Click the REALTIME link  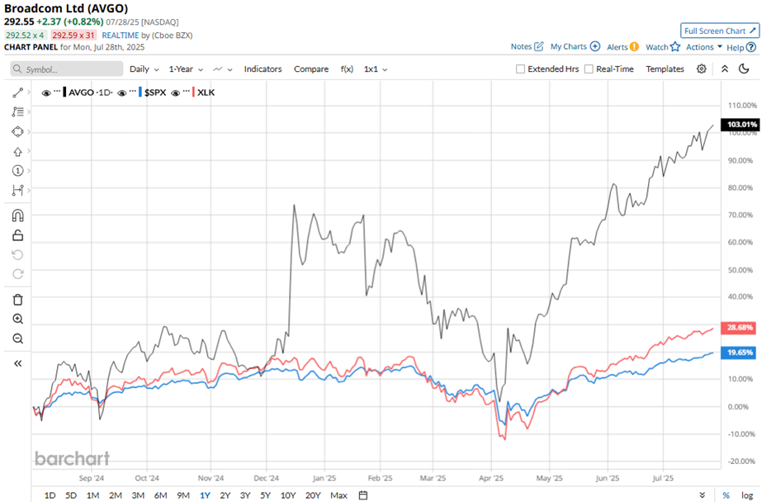pos(121,36)
